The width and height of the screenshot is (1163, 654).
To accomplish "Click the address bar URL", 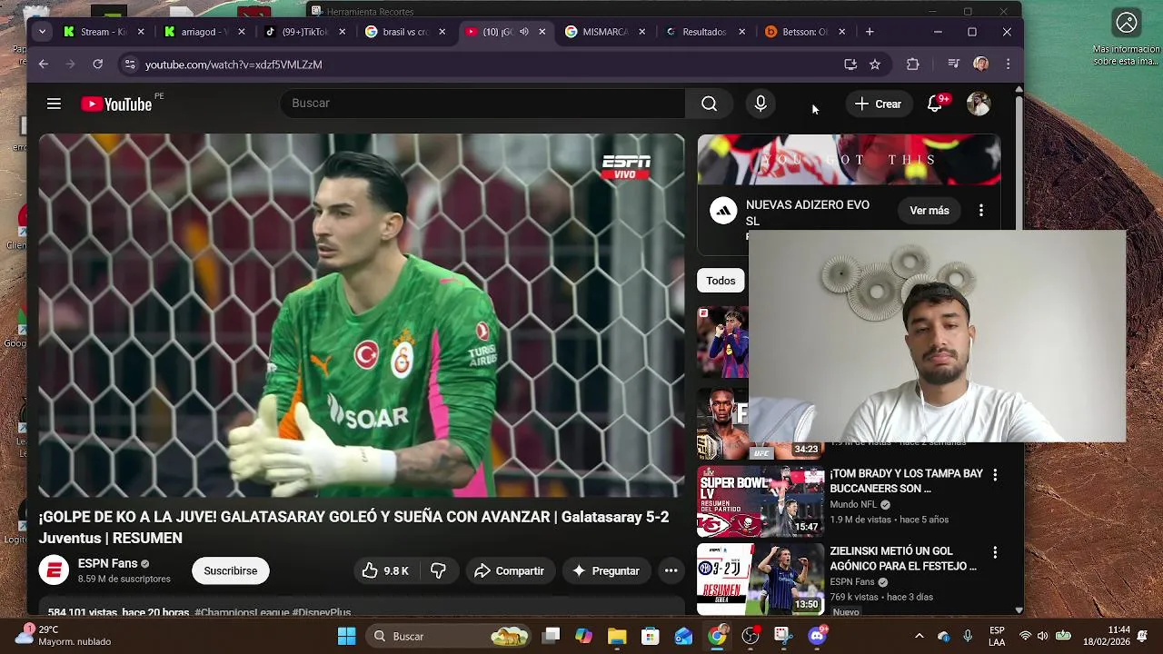I will click(234, 64).
